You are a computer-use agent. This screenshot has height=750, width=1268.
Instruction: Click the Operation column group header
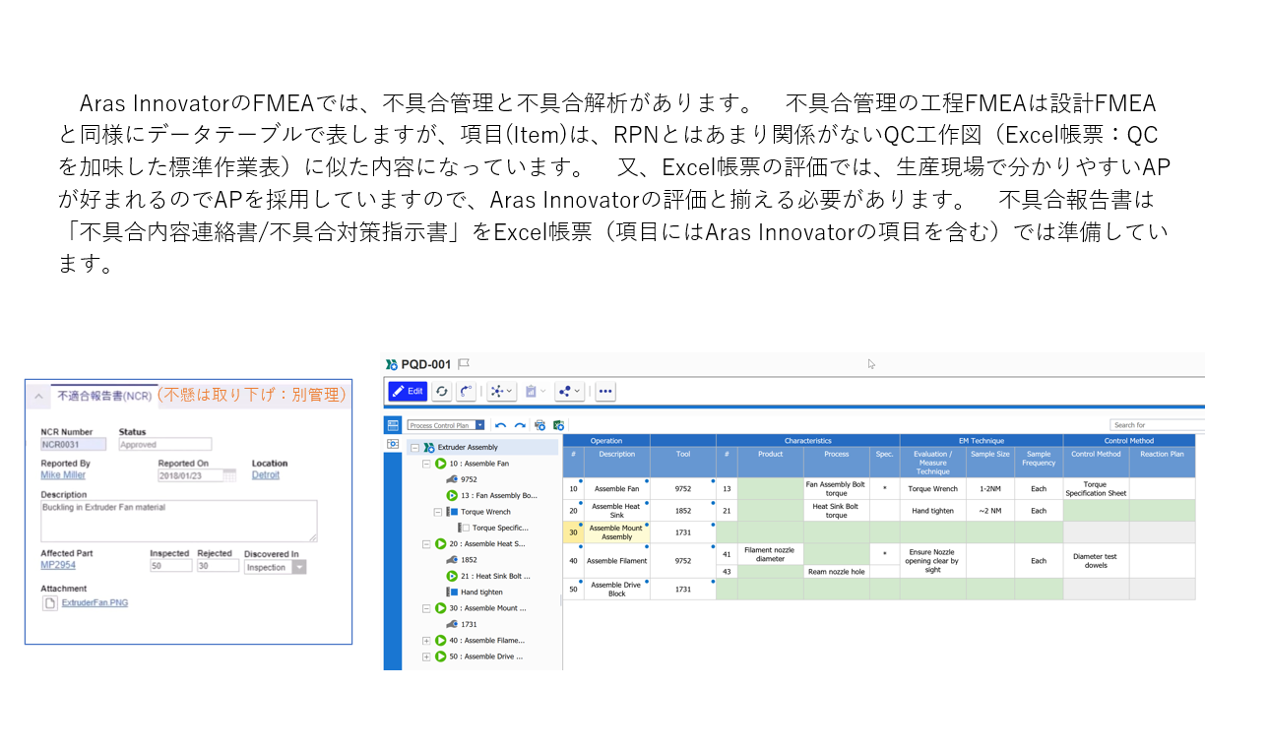tap(605, 441)
